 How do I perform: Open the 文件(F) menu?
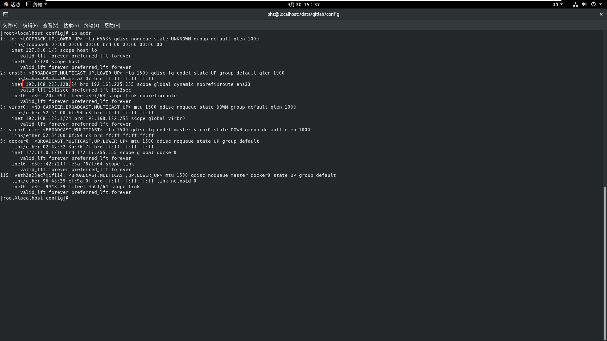(x=10, y=26)
